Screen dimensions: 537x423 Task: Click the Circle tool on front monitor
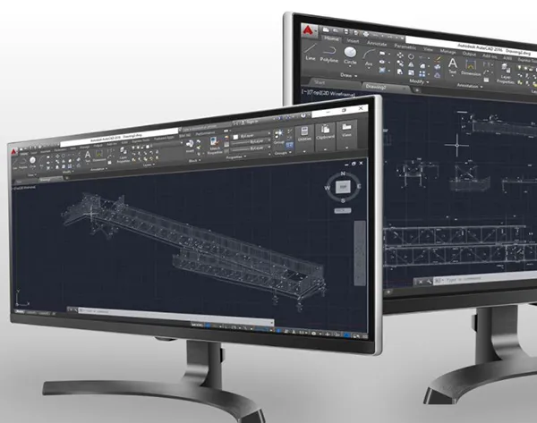[x=32, y=162]
